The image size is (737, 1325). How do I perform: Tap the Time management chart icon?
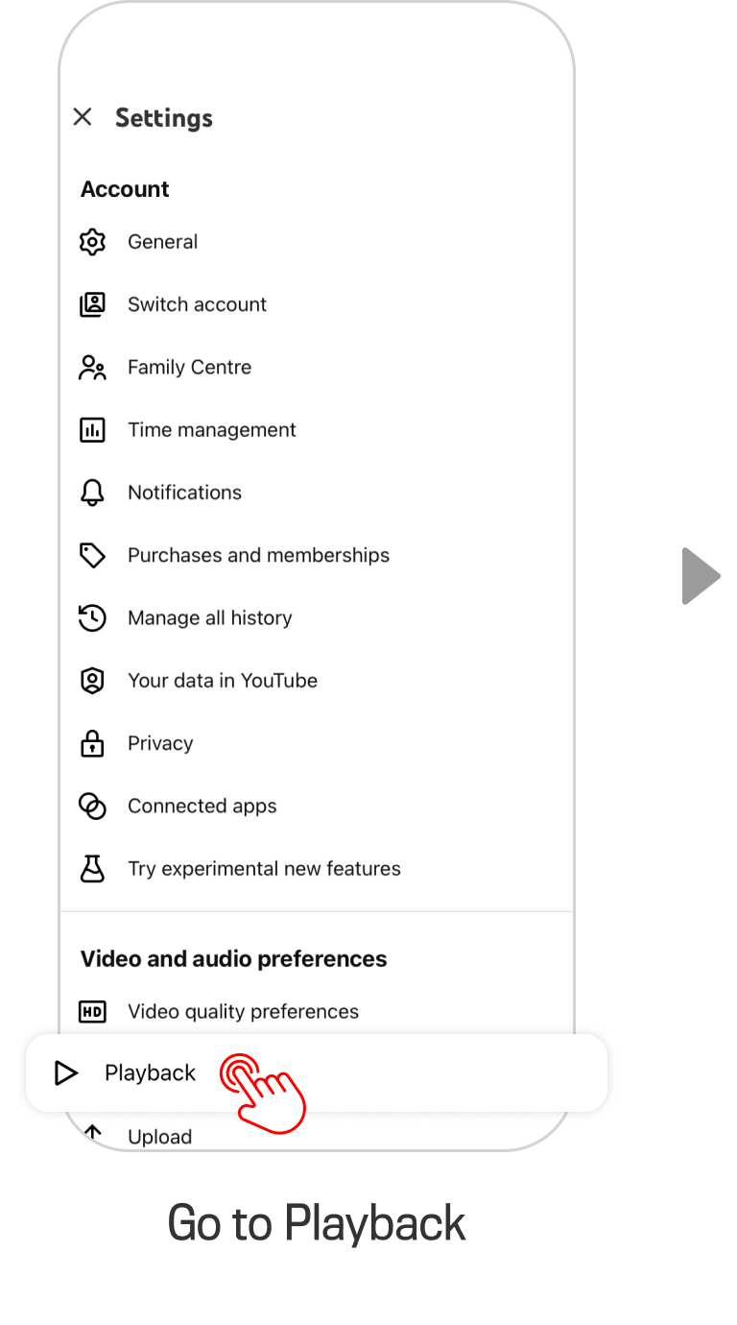[92, 430]
